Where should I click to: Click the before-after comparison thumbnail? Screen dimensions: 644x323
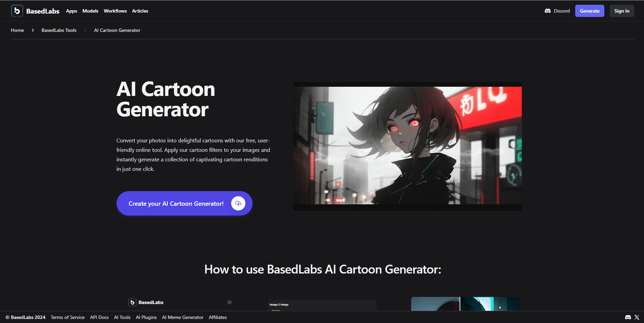coord(465,304)
